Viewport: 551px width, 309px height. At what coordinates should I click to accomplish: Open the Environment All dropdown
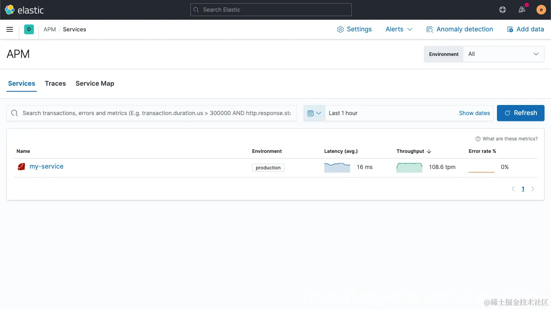click(504, 54)
